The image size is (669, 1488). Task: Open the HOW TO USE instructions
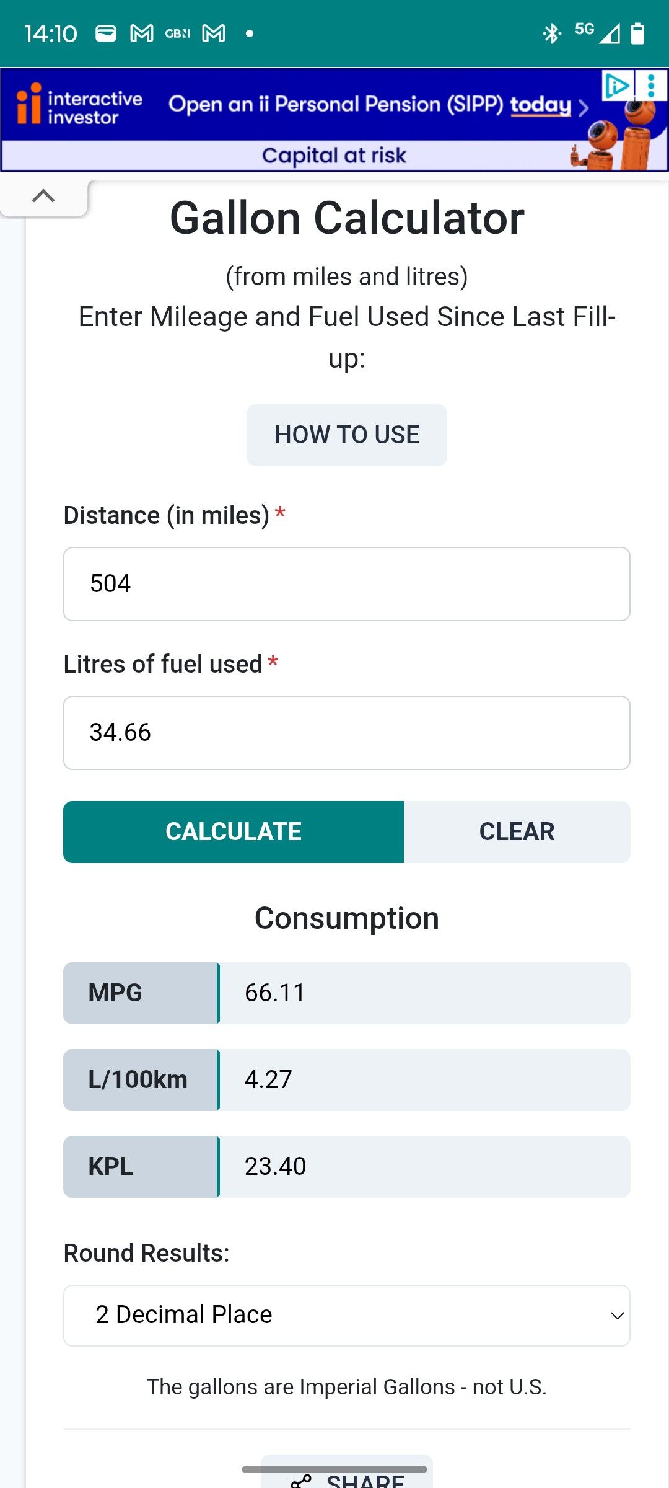click(347, 435)
